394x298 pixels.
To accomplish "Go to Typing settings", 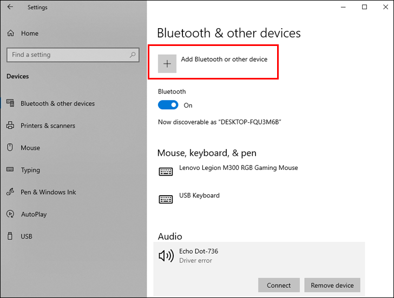I will tap(30, 170).
